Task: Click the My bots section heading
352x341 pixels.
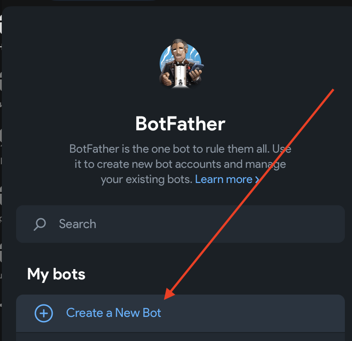Action: pyautogui.click(x=56, y=274)
